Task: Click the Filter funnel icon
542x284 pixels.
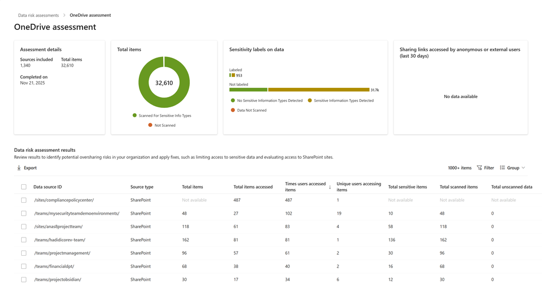Action: click(480, 168)
